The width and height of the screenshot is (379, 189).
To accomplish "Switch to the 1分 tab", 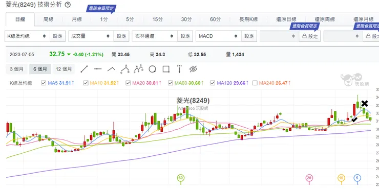I will [104, 19].
